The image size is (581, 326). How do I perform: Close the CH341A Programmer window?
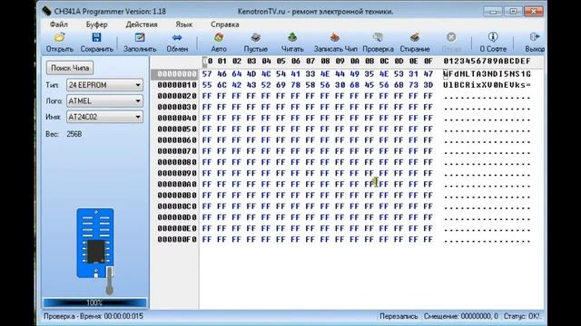(534, 12)
